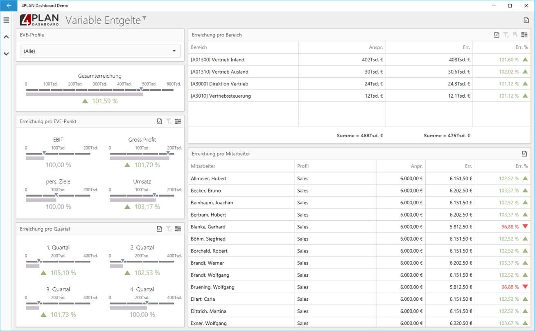This screenshot has width=535, height=331.
Task: Clear the filter in Erreichung pro Bereich
Action: pyautogui.click(x=506, y=35)
